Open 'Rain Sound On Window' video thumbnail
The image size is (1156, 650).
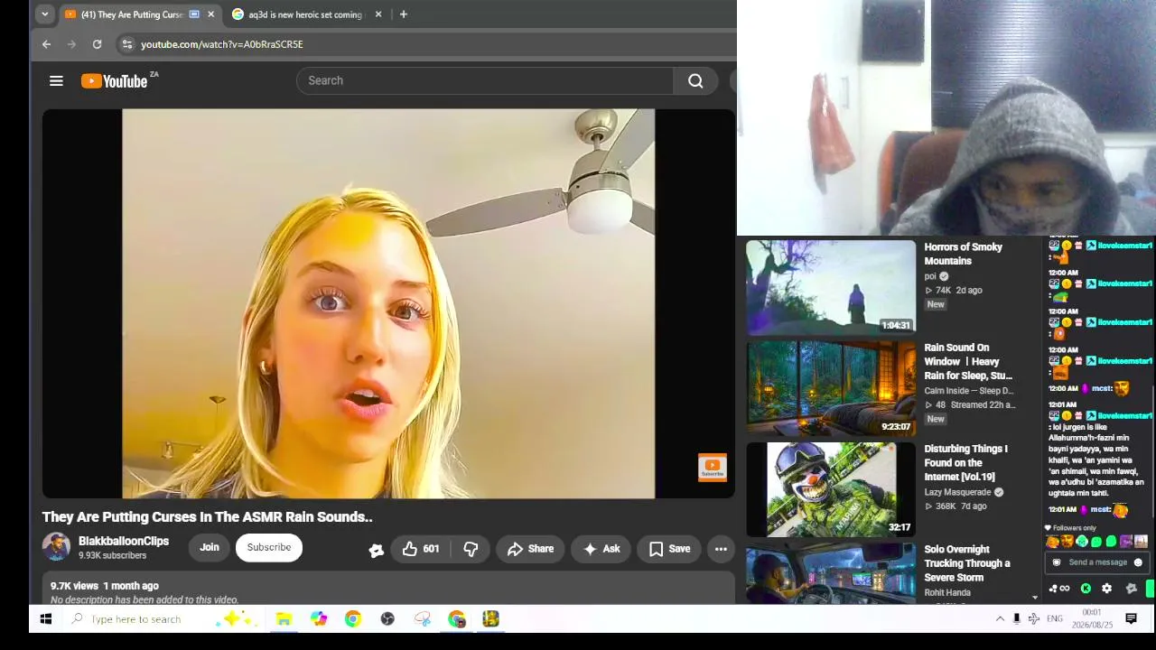click(x=831, y=388)
